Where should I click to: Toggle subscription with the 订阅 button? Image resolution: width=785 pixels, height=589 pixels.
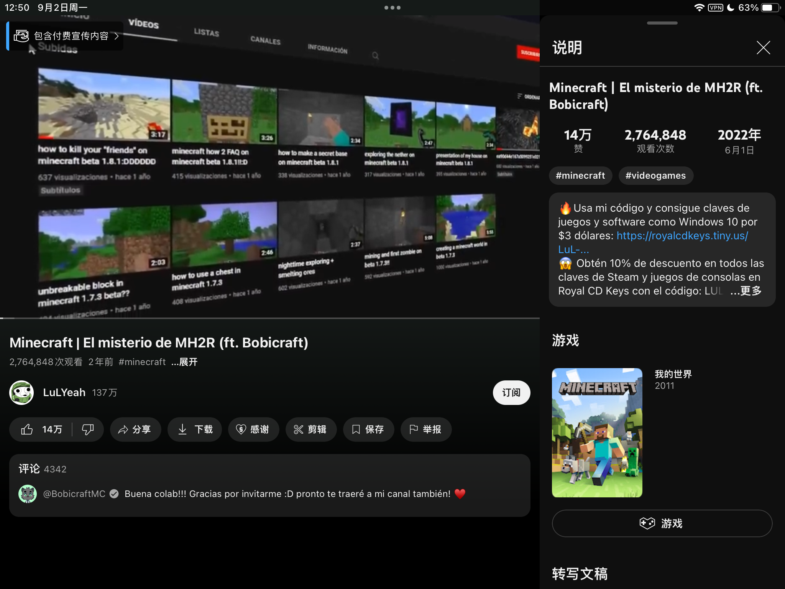pyautogui.click(x=511, y=392)
